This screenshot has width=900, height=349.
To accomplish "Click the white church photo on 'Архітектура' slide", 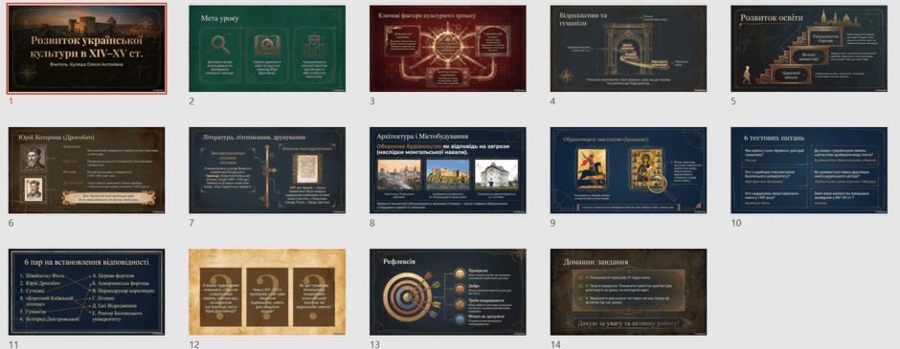I will (497, 175).
